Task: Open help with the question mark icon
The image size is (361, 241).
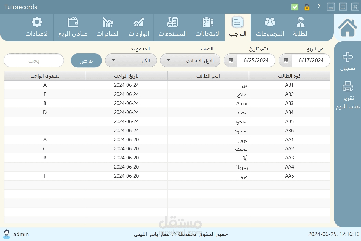Action: tap(319, 7)
